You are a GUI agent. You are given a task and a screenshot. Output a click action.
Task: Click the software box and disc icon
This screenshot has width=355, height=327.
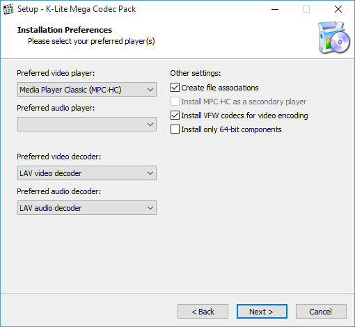point(333,37)
